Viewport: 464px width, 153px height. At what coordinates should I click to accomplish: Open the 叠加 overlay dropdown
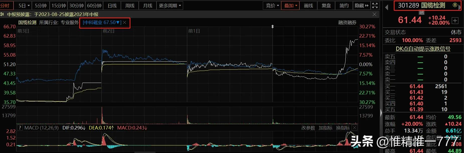(x=290, y=6)
